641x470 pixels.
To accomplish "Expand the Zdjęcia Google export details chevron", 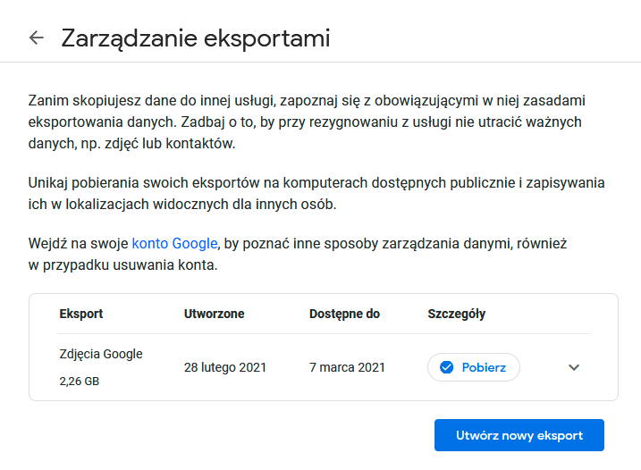I will pyautogui.click(x=574, y=367).
